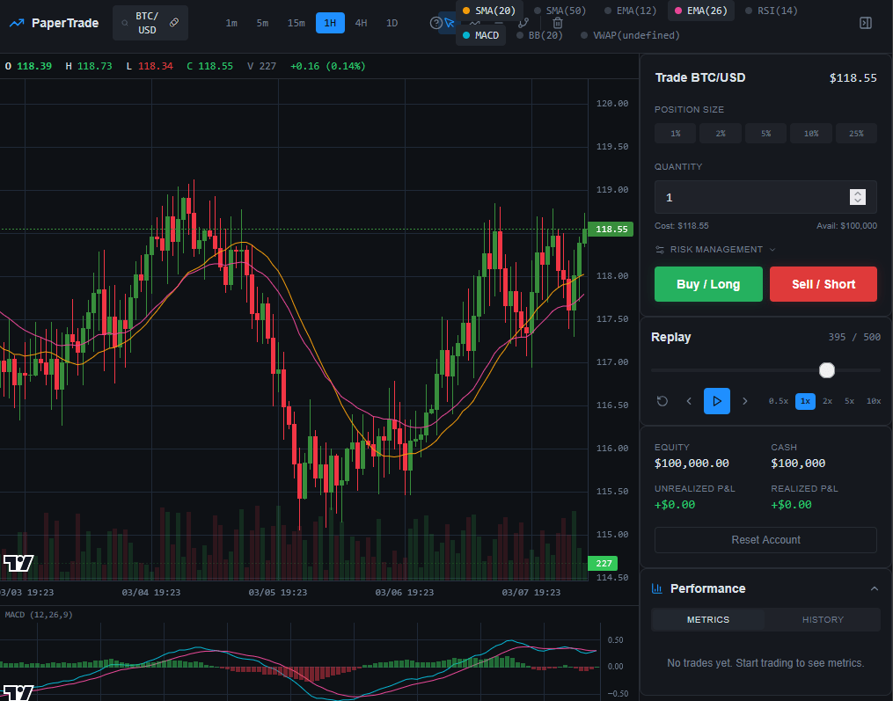Switch to the History tab
Screen dimensions: 893x701
click(823, 619)
